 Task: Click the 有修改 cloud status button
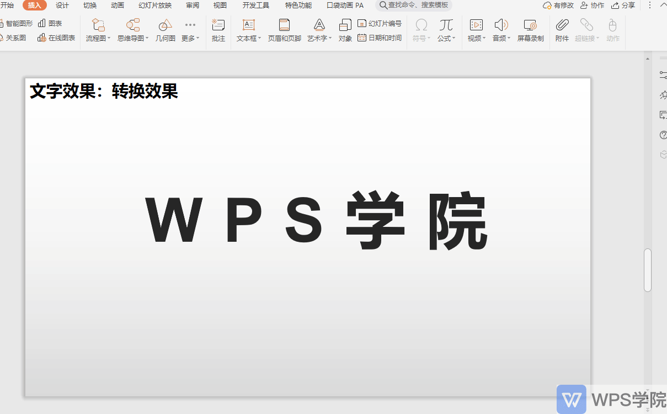pos(558,6)
